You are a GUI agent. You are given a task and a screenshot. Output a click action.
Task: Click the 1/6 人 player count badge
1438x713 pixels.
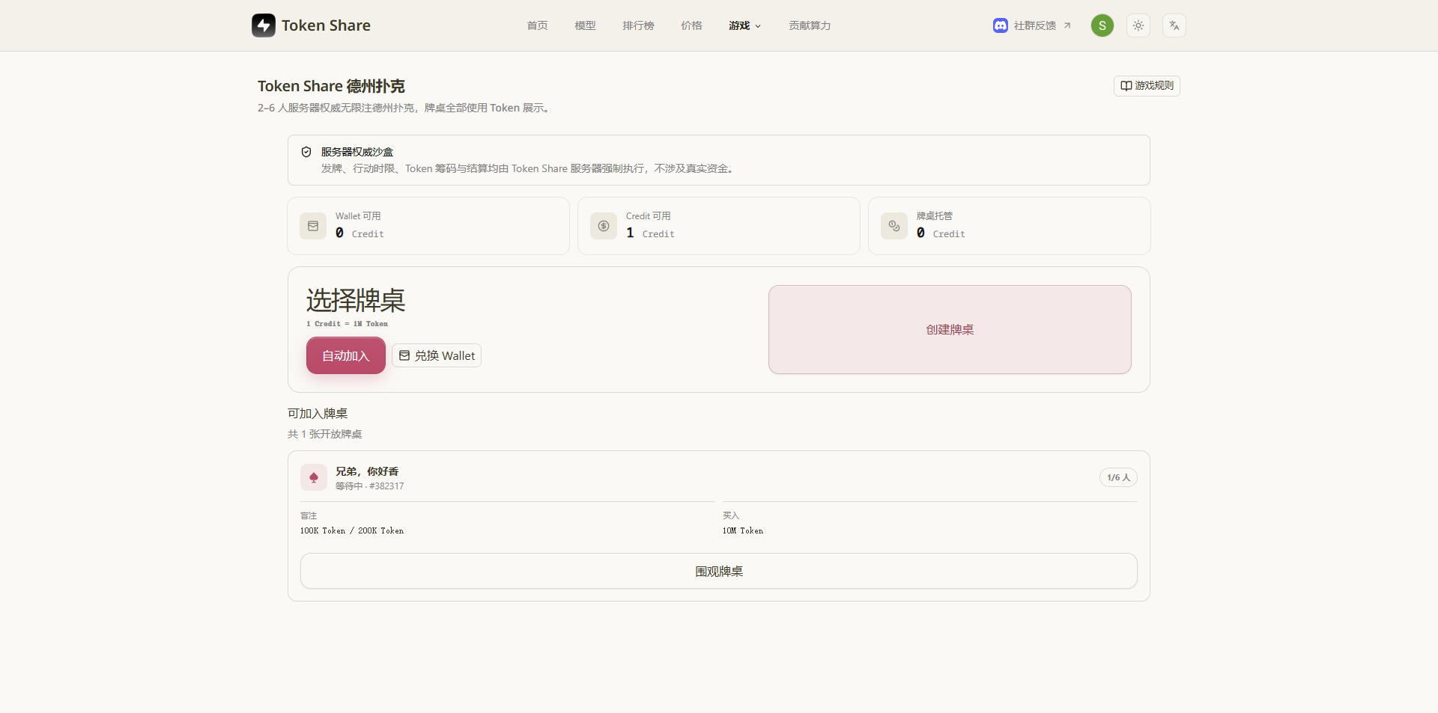click(1118, 477)
